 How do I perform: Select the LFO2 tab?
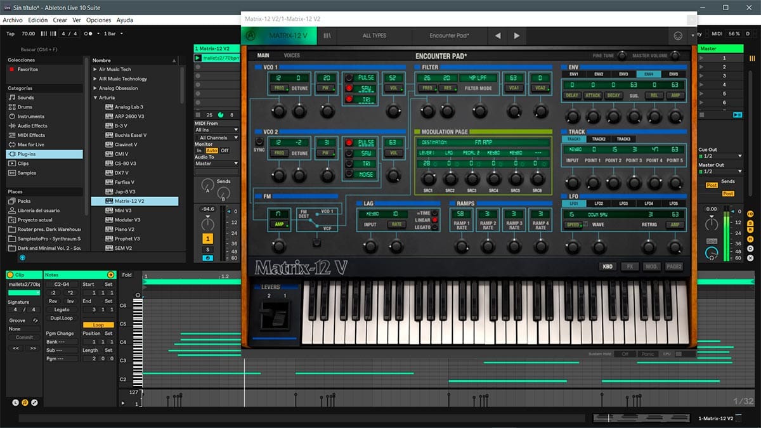598,204
